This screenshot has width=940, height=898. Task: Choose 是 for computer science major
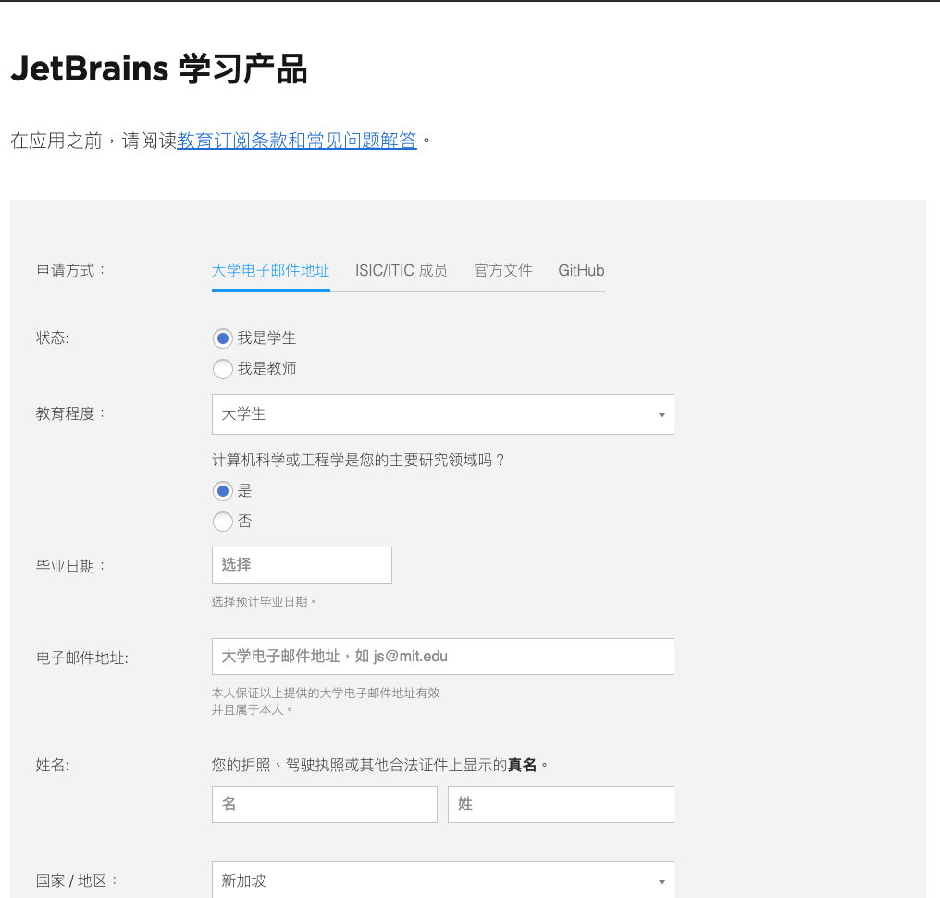click(222, 491)
